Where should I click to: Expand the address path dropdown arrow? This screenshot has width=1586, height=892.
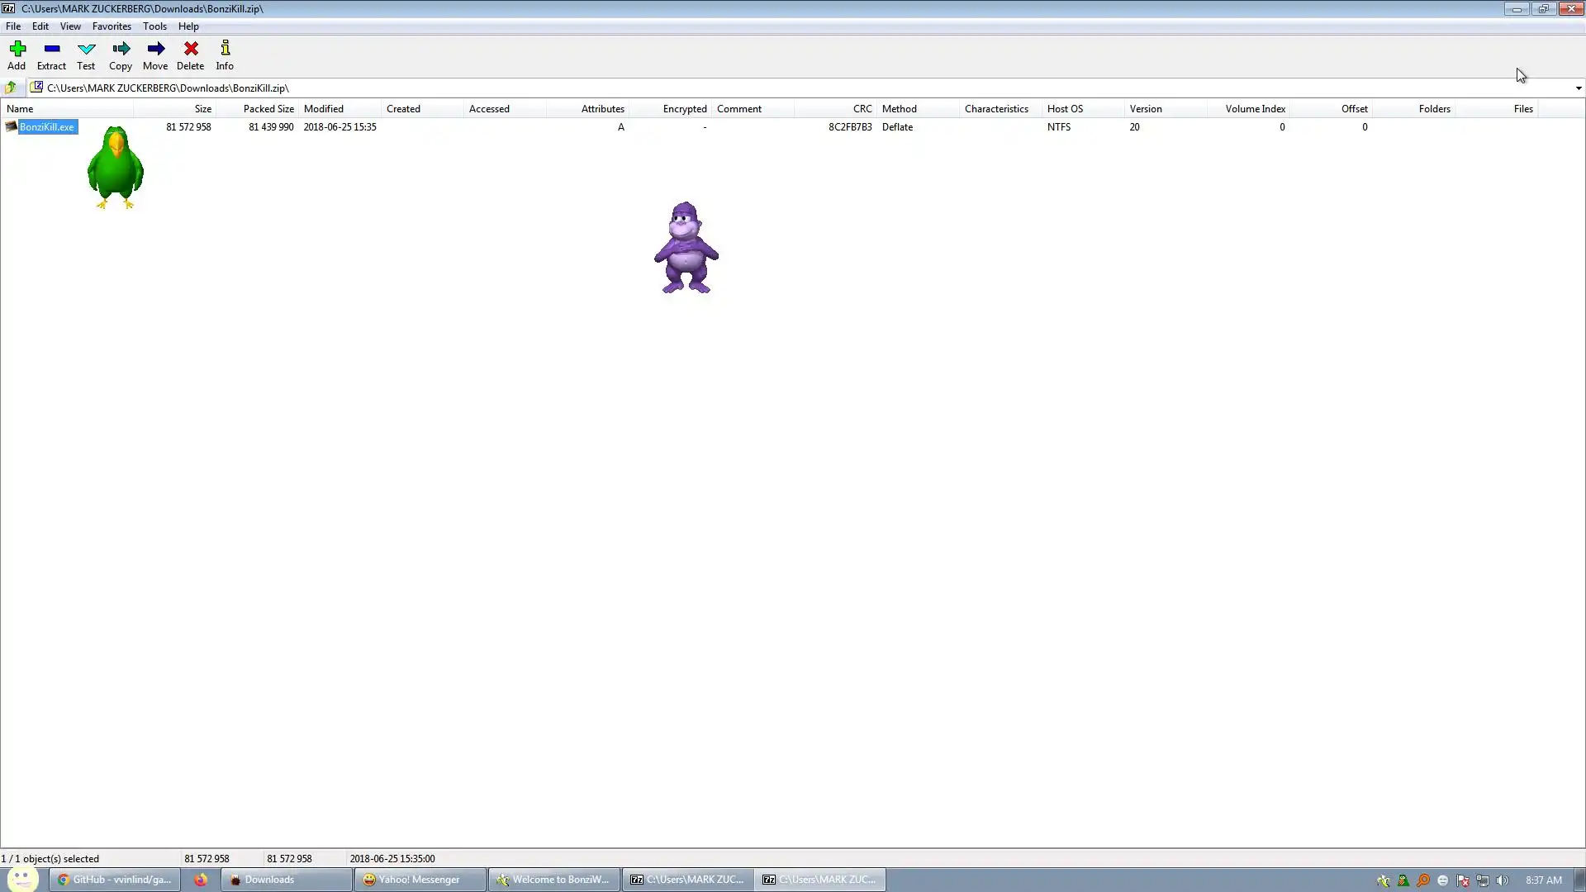1578,88
